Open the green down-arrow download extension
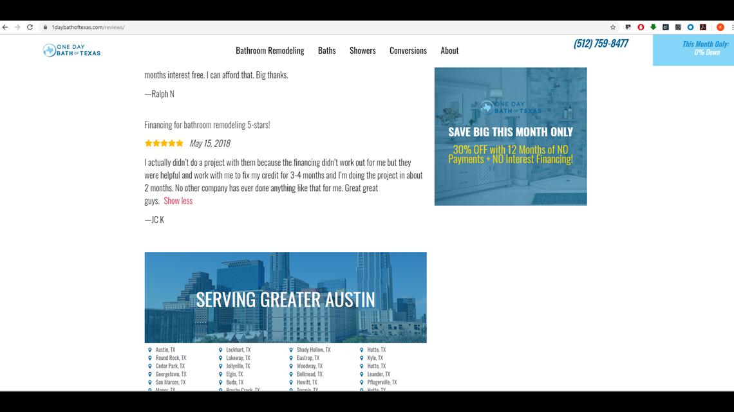This screenshot has height=412, width=734. tap(653, 27)
